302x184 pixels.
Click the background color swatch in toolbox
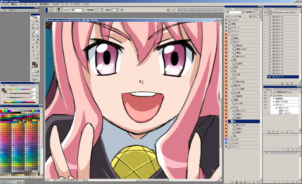point(37,66)
